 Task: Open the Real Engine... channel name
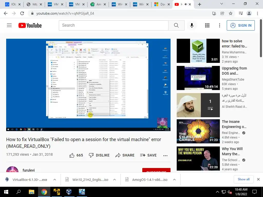pyautogui.click(x=231, y=133)
